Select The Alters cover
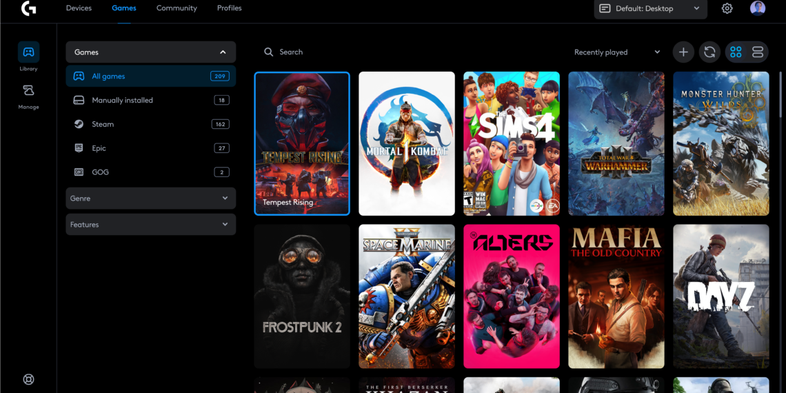Image resolution: width=786 pixels, height=393 pixels. coord(512,296)
